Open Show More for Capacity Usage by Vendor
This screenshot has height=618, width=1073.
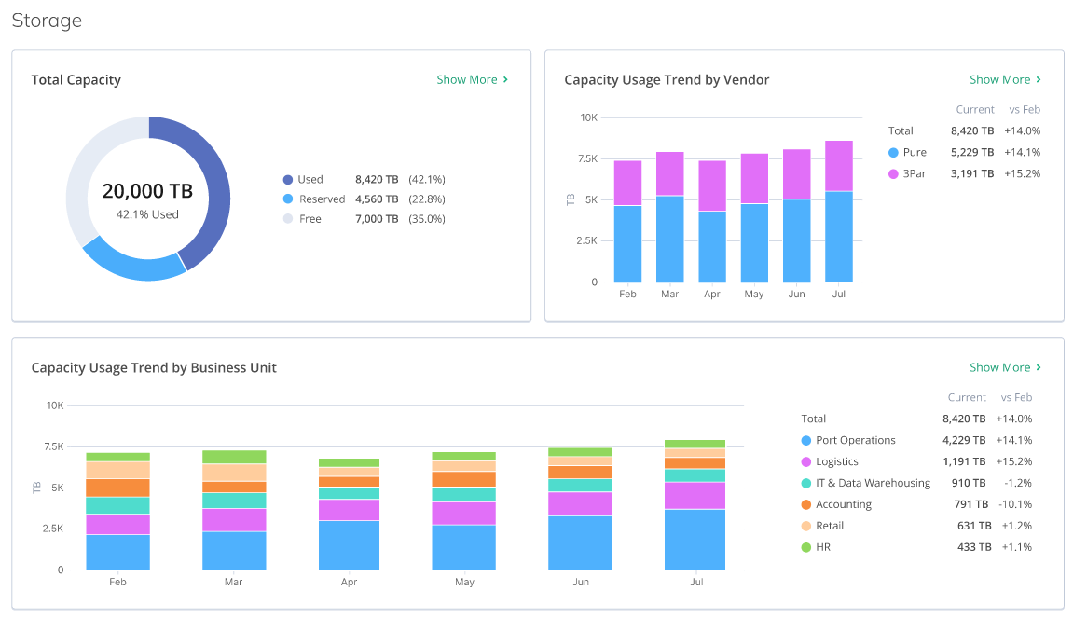[1005, 79]
